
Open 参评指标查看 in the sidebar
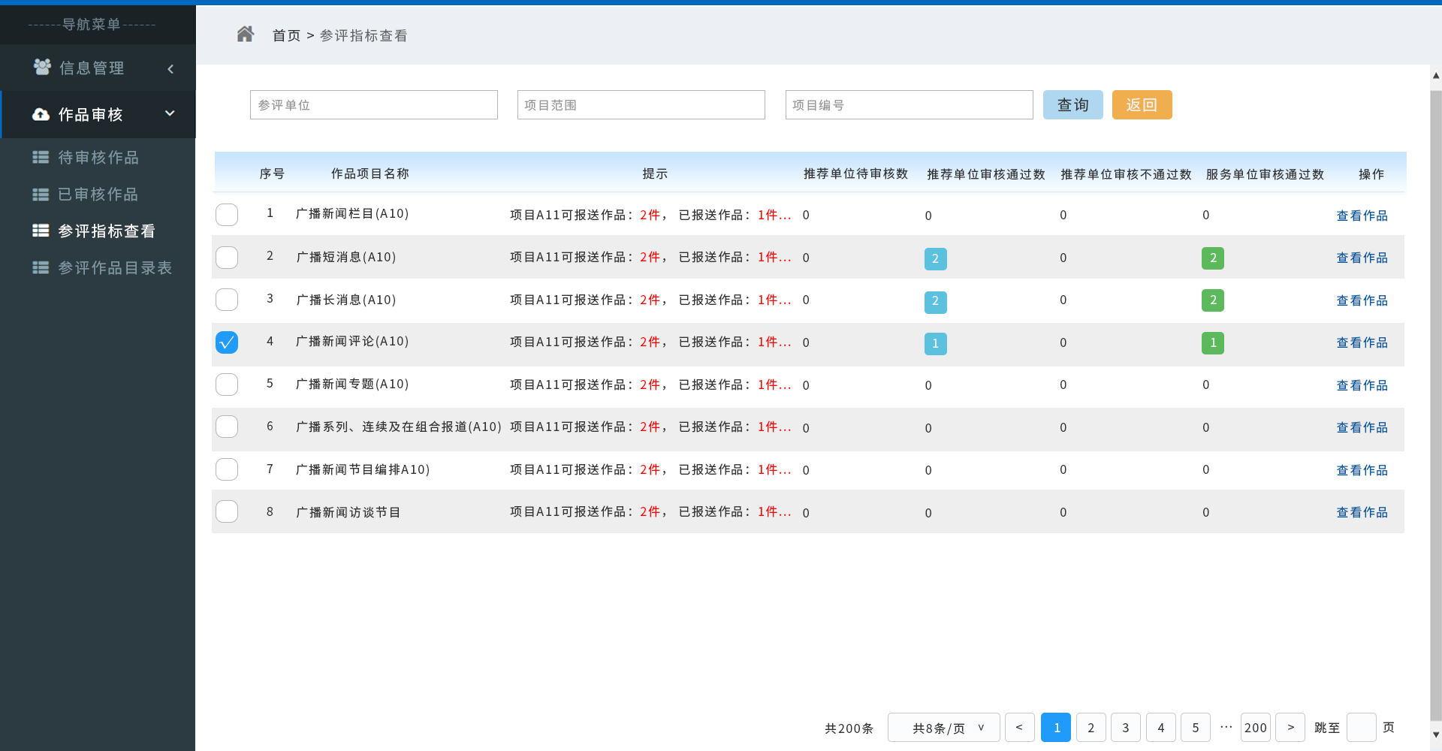coord(106,231)
